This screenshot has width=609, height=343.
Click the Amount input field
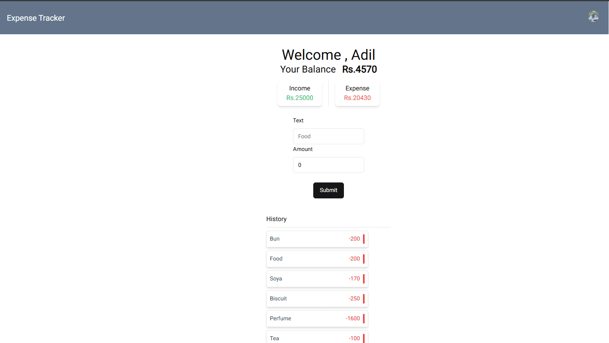pyautogui.click(x=328, y=165)
